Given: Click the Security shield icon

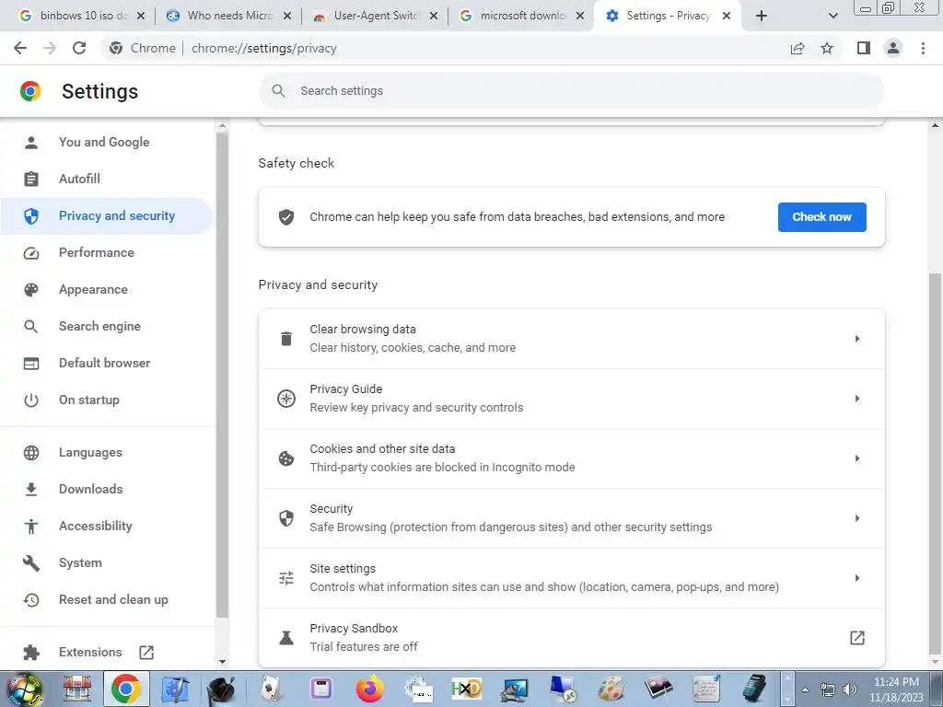Looking at the screenshot, I should [x=286, y=518].
